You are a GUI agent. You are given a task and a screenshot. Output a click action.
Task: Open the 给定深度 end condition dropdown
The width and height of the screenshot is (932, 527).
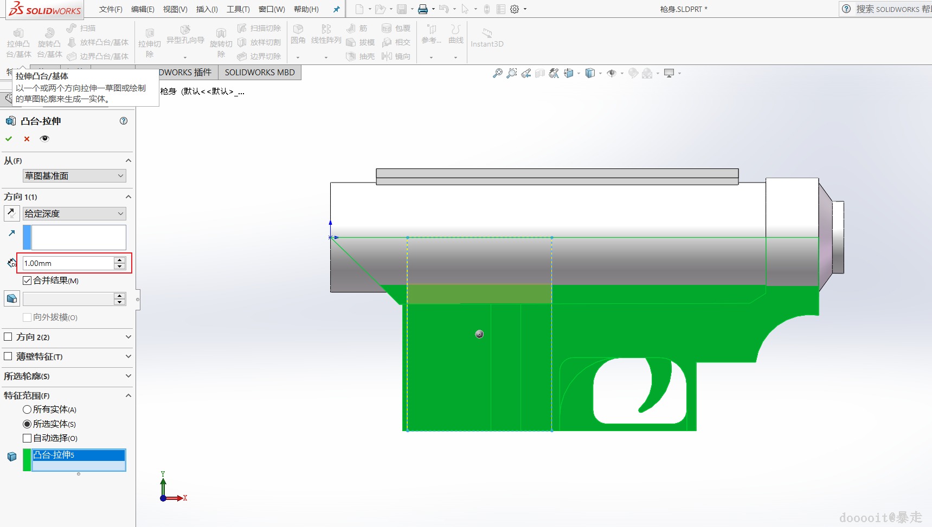74,214
